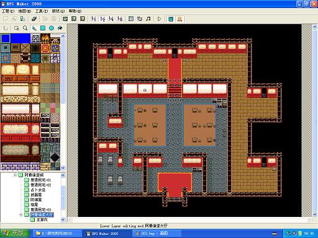Open the Resource Manager icon
This screenshot has height=238, width=318.
pos(140,19)
